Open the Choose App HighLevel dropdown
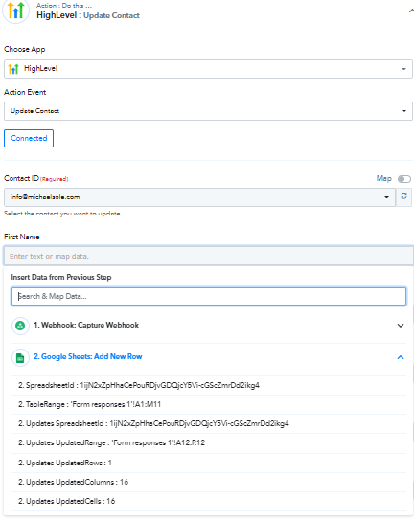Screen dimensions: 414x521 (208, 69)
